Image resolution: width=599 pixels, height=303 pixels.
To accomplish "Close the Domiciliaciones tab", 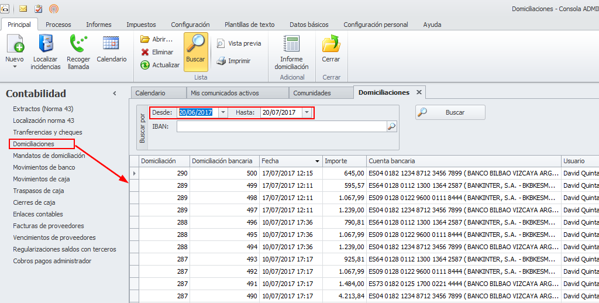I will tap(419, 92).
